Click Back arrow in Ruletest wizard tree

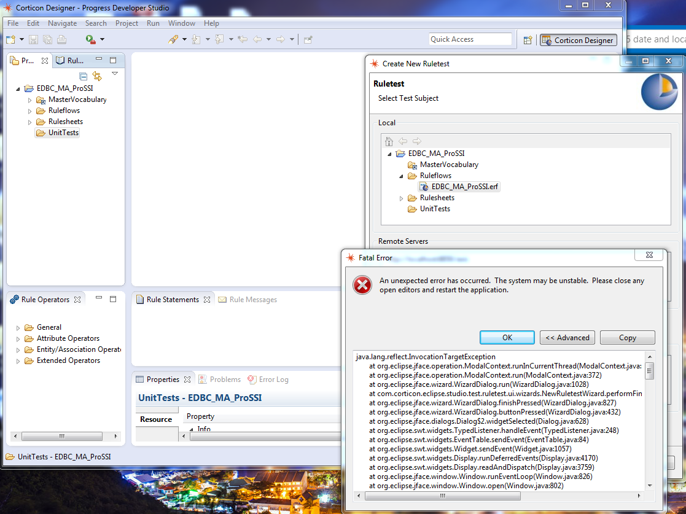pyautogui.click(x=403, y=141)
